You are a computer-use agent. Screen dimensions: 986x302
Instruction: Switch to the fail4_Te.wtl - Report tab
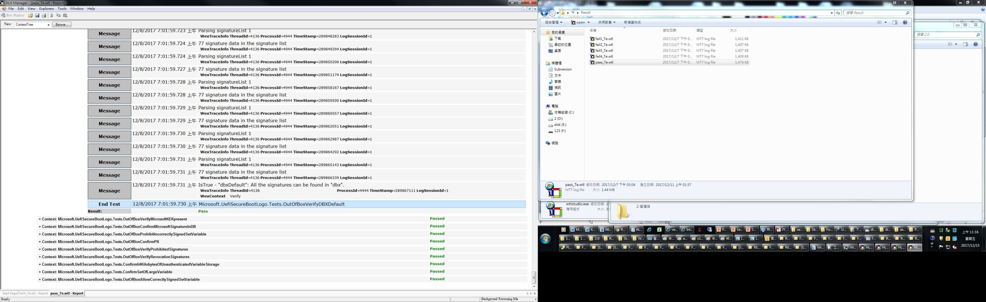point(33,293)
